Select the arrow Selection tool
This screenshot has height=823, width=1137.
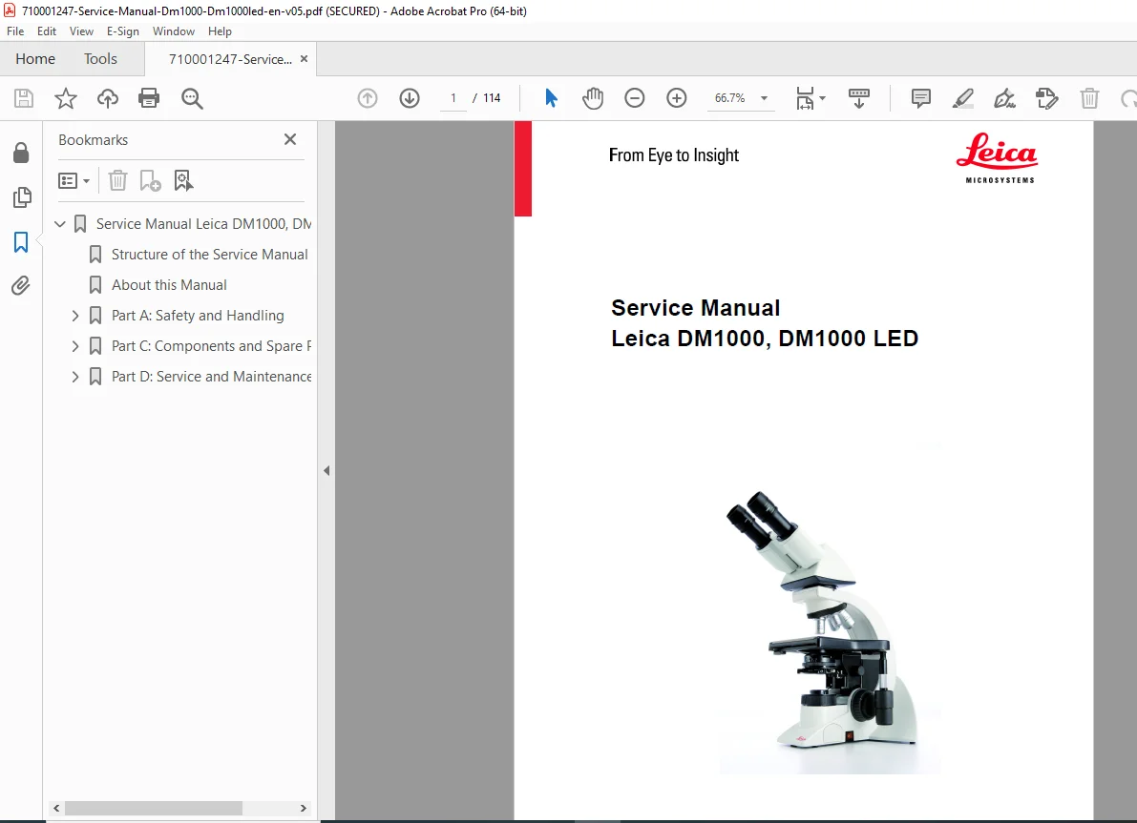tap(551, 98)
